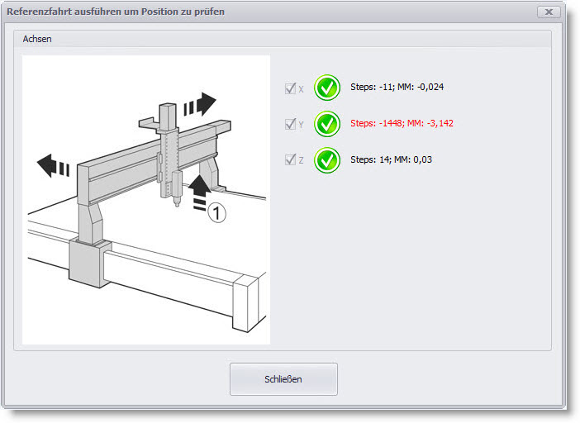Select the red Y axis deviation text
The image size is (580, 423).
click(x=402, y=123)
